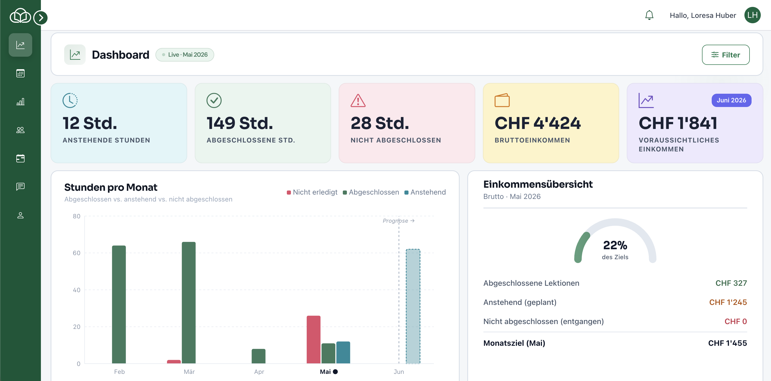
Task: Click the CHF 1'245 planned amount
Action: coord(728,302)
